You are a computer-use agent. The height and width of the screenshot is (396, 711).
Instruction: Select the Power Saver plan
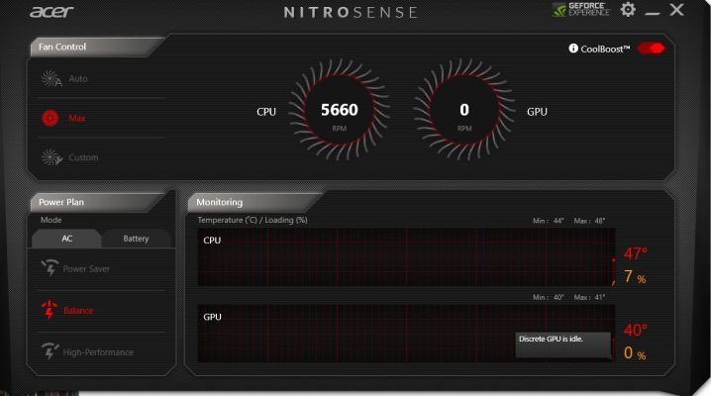pos(86,268)
